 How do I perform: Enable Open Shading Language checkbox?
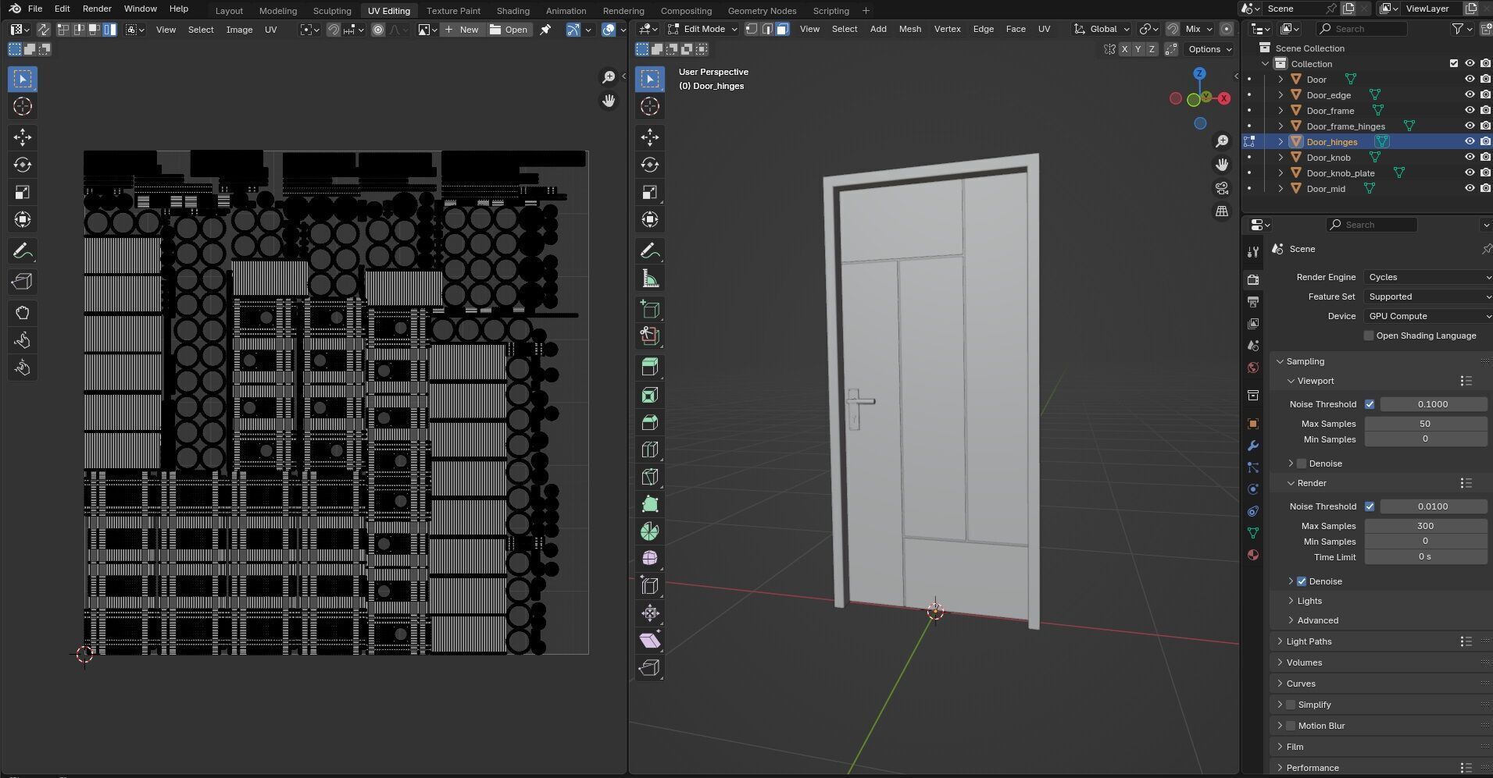click(1368, 336)
